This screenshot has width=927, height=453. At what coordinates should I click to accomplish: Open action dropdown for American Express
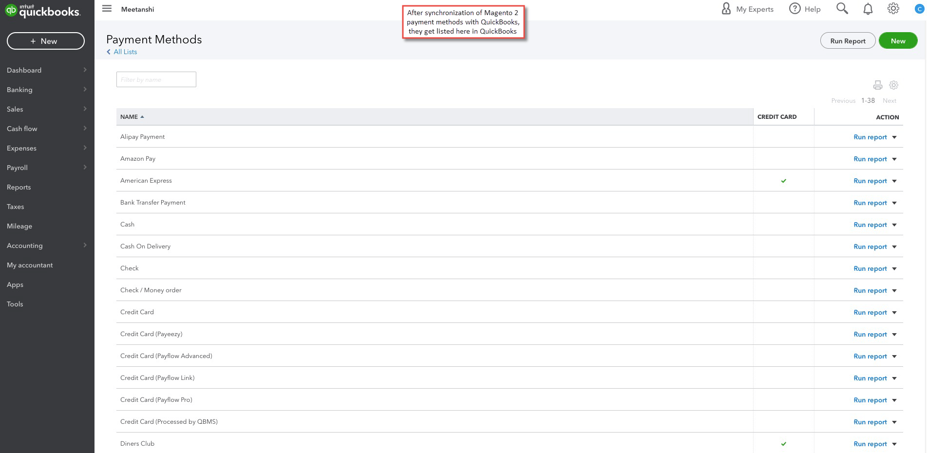pos(894,181)
